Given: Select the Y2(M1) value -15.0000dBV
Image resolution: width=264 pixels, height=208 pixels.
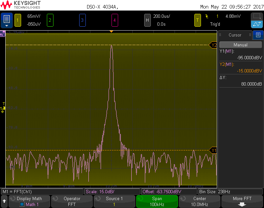Looking at the screenshot, I should pyautogui.click(x=249, y=71).
